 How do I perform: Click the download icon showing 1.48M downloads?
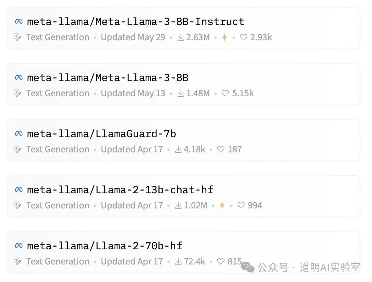181,93
